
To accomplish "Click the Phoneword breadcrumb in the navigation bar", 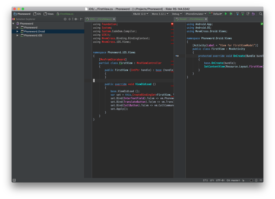I will click(22, 14).
